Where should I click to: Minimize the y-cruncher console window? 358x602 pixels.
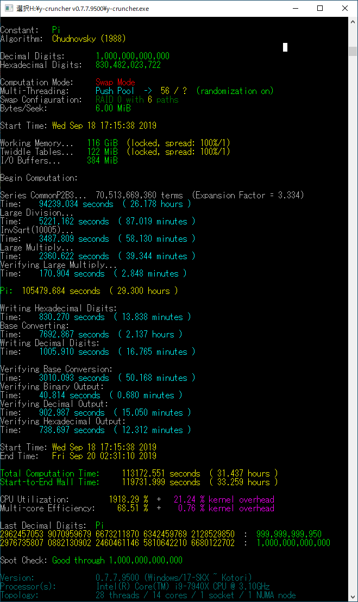pyautogui.click(x=296, y=8)
